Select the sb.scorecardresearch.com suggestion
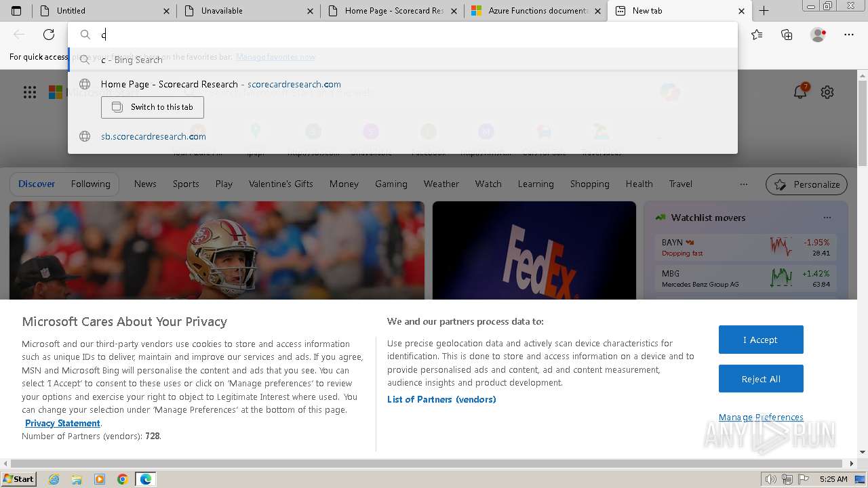The width and height of the screenshot is (868, 488). tap(403, 136)
